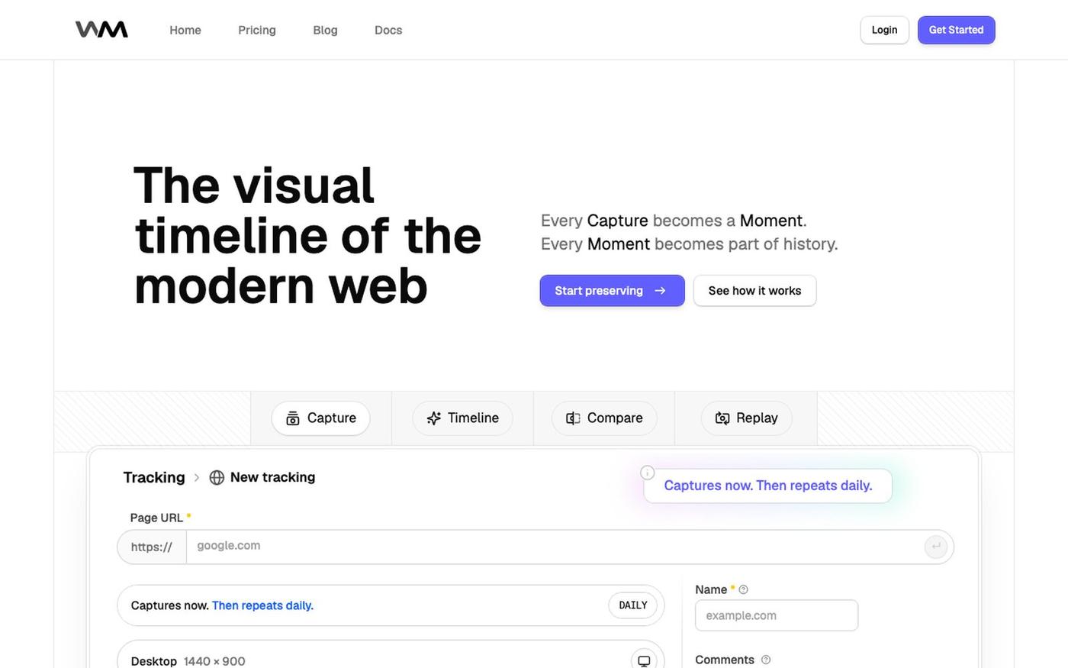This screenshot has height=668, width=1068.
Task: Open the Docs nav link
Action: (x=388, y=30)
